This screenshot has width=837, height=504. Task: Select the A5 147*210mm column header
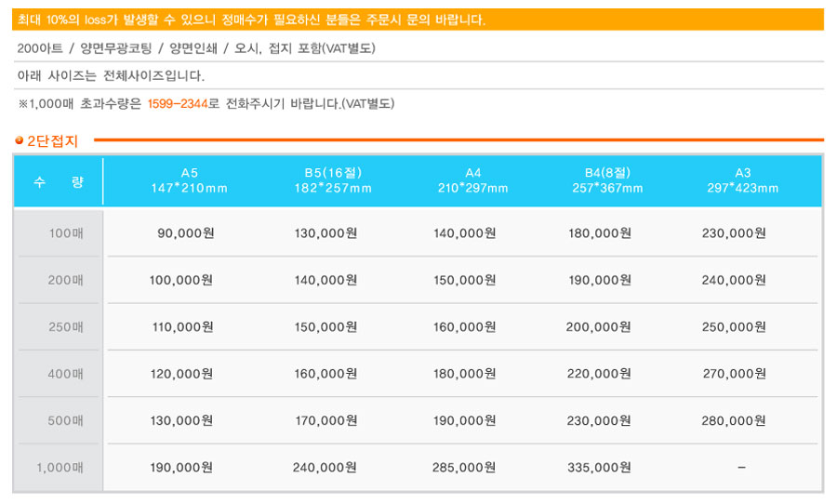click(190, 180)
